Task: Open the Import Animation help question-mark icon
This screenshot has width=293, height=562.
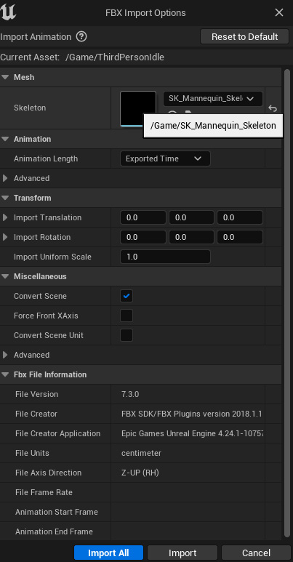Action: click(81, 36)
